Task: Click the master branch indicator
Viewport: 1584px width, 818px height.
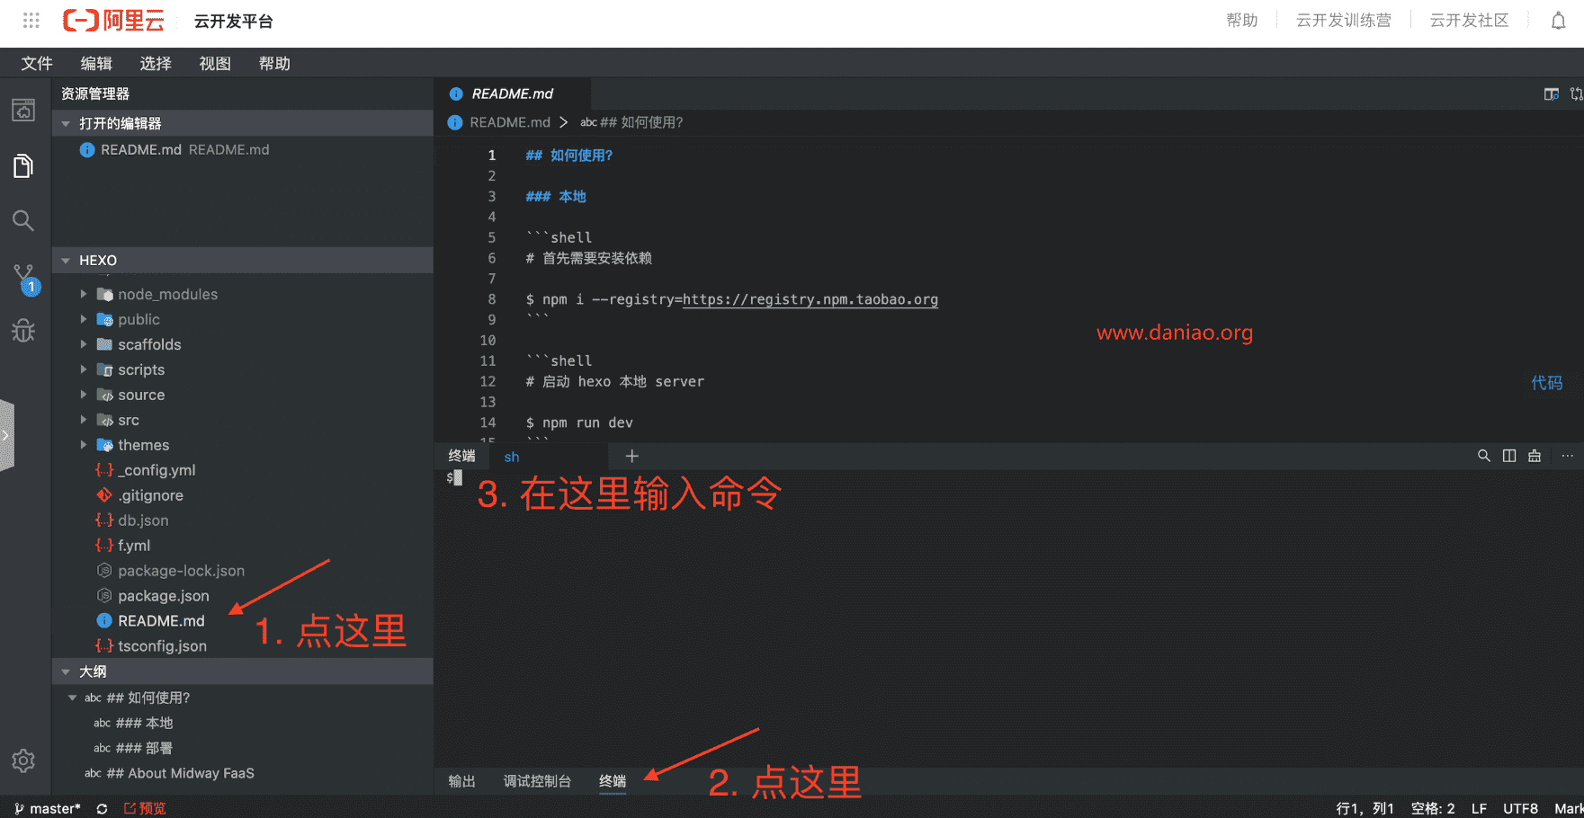Action: point(48,808)
